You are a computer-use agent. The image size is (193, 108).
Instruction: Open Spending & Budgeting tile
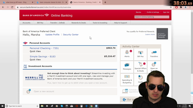click(x=127, y=79)
